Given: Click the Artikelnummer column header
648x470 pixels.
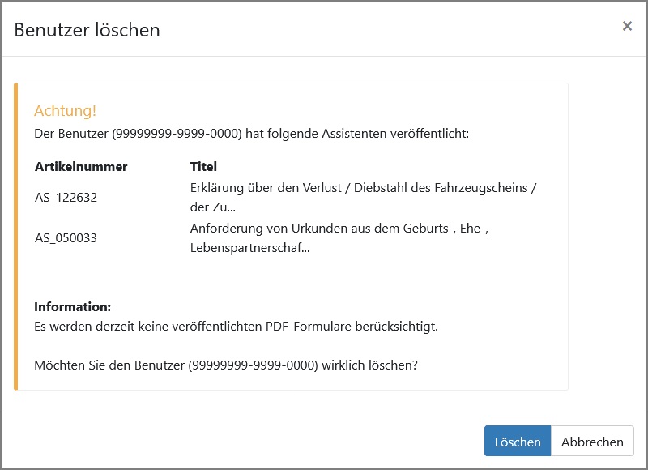Looking at the screenshot, I should 81,167.
